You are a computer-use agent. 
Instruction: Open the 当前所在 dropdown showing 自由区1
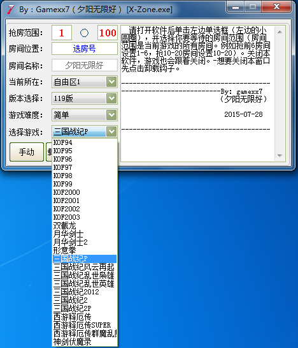85,82
